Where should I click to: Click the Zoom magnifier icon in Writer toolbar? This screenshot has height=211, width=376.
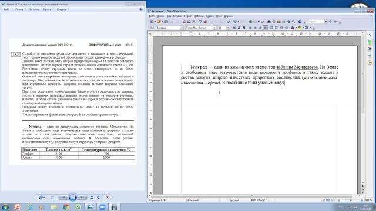(x=293, y=22)
